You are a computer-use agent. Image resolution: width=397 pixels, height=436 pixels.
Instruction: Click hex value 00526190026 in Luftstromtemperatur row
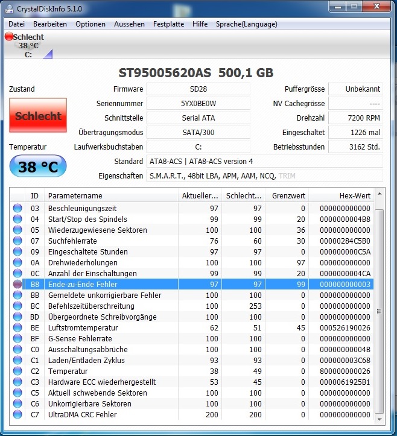point(345,327)
